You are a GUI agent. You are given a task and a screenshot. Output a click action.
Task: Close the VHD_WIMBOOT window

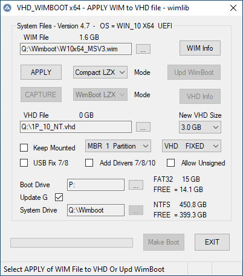pos(233,8)
